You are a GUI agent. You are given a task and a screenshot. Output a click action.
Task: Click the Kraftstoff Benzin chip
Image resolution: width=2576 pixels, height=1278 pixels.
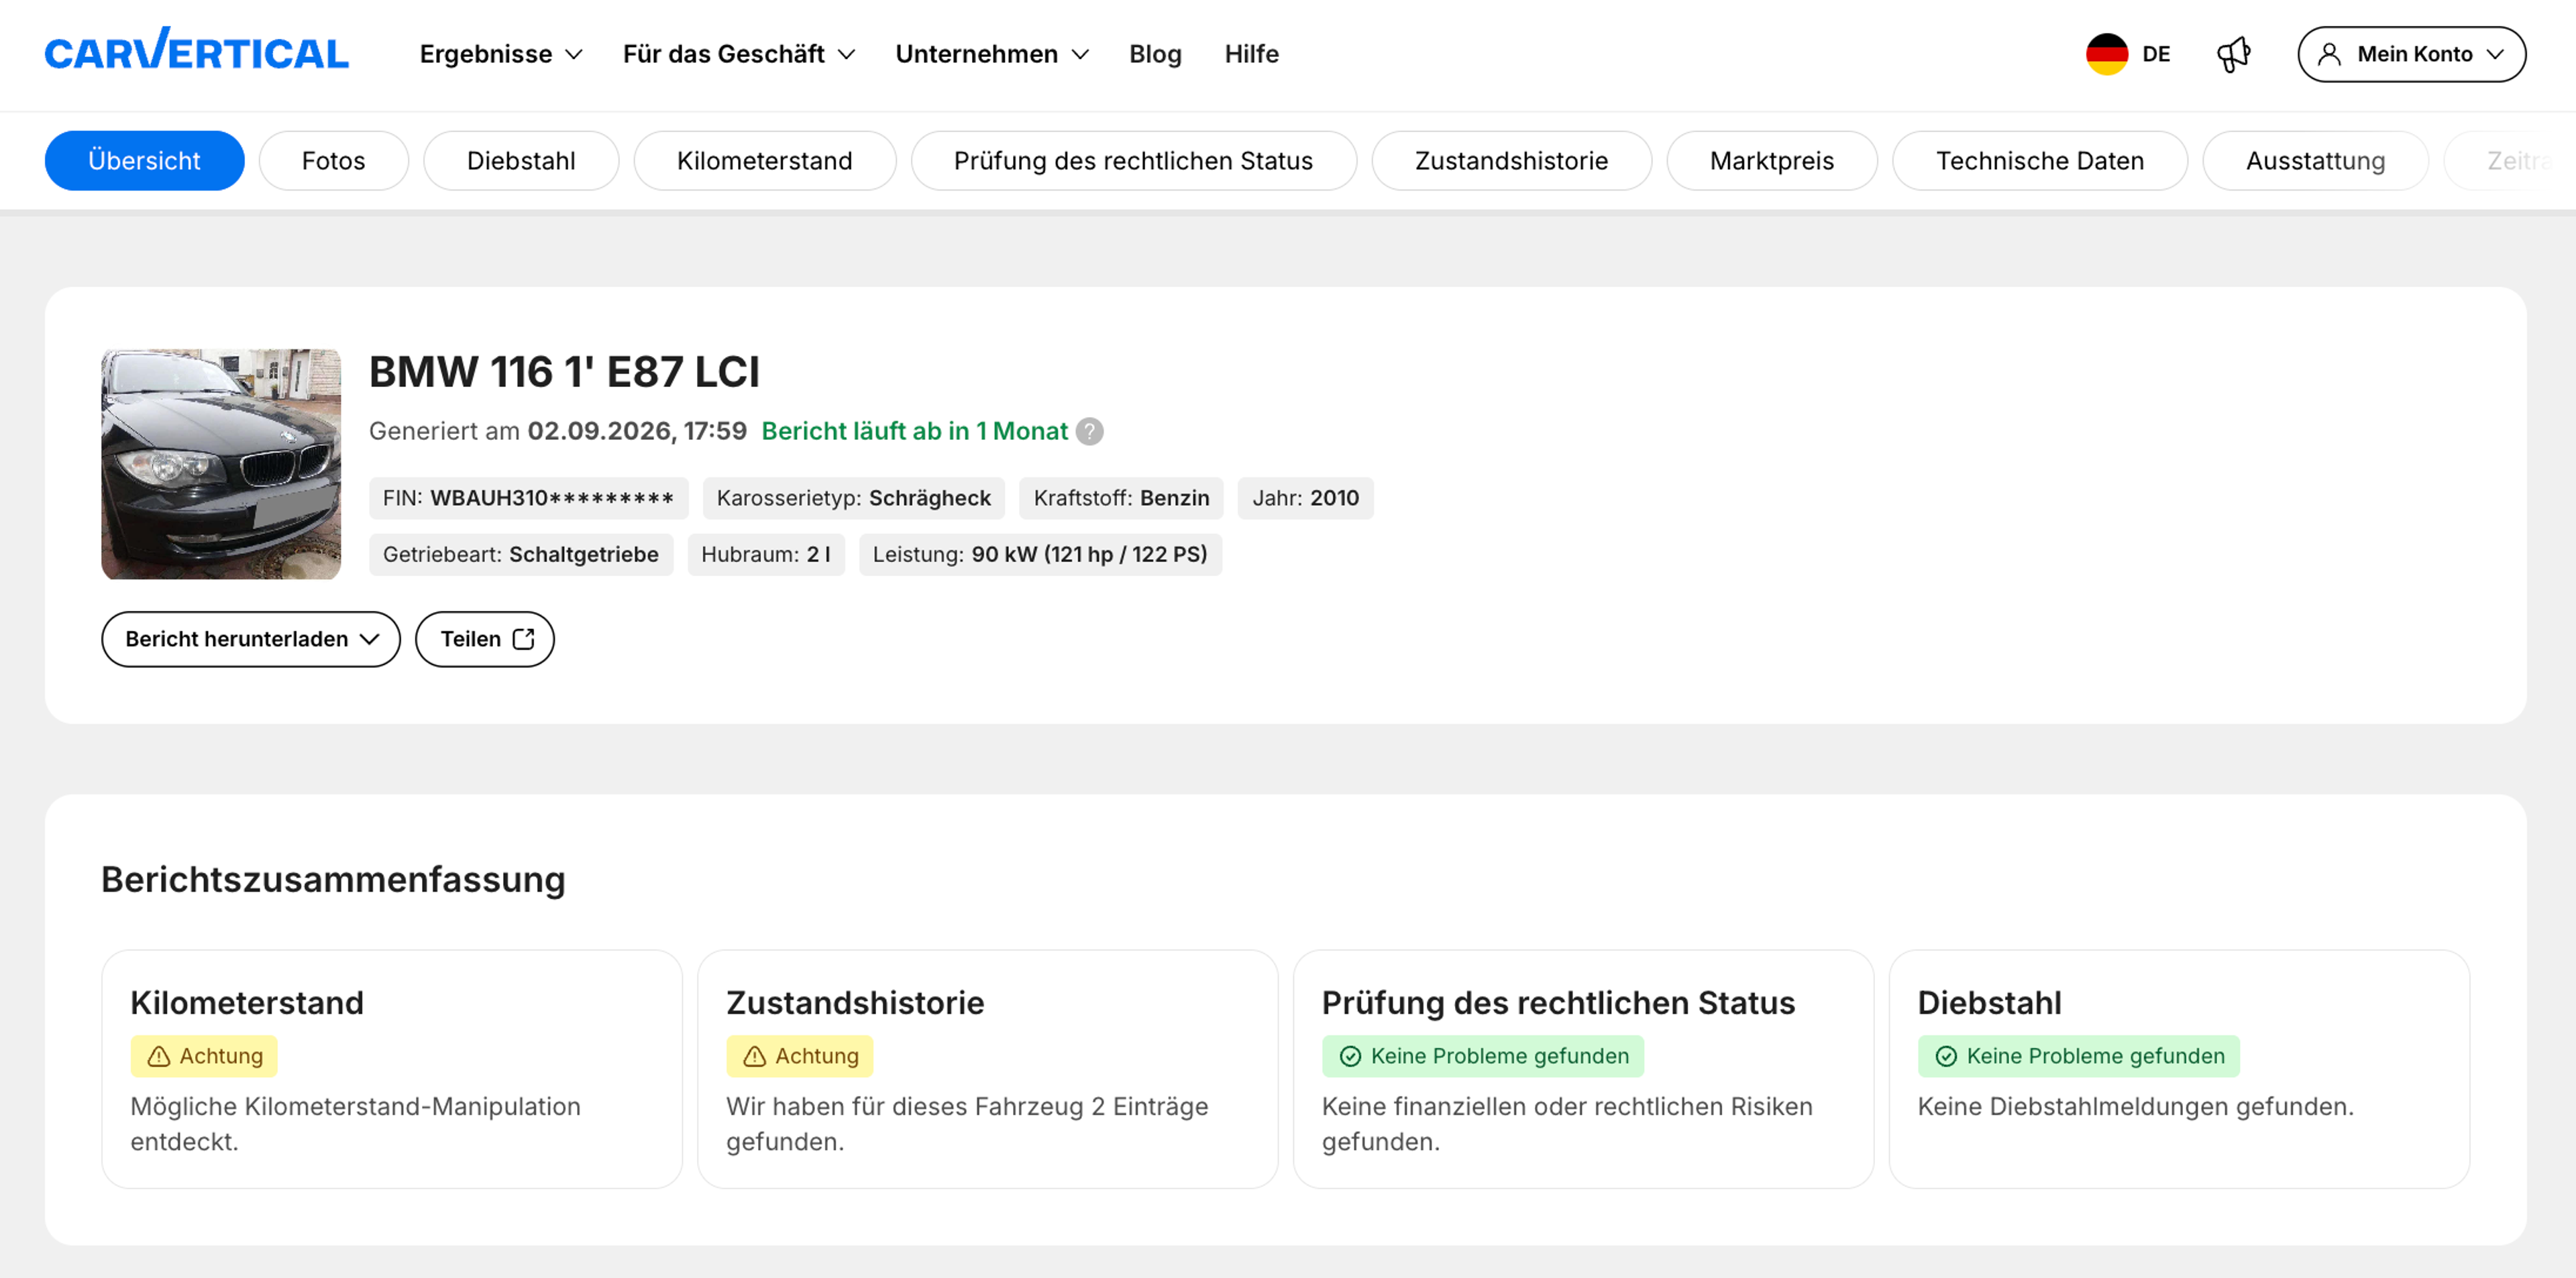[1122, 498]
